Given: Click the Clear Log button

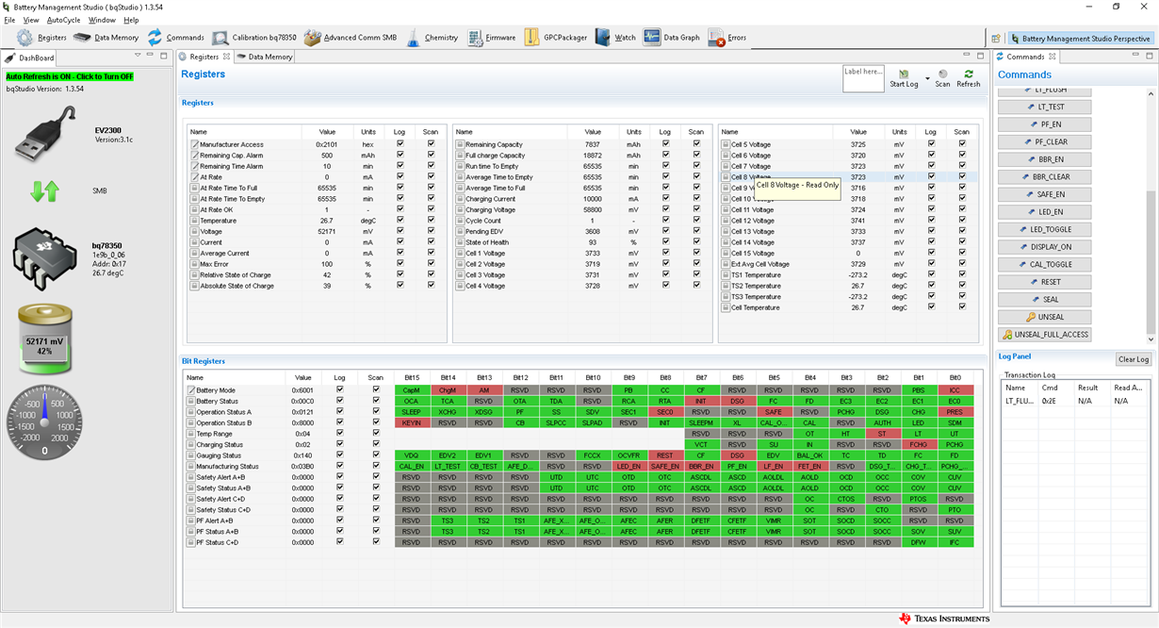Looking at the screenshot, I should pyautogui.click(x=1133, y=359).
